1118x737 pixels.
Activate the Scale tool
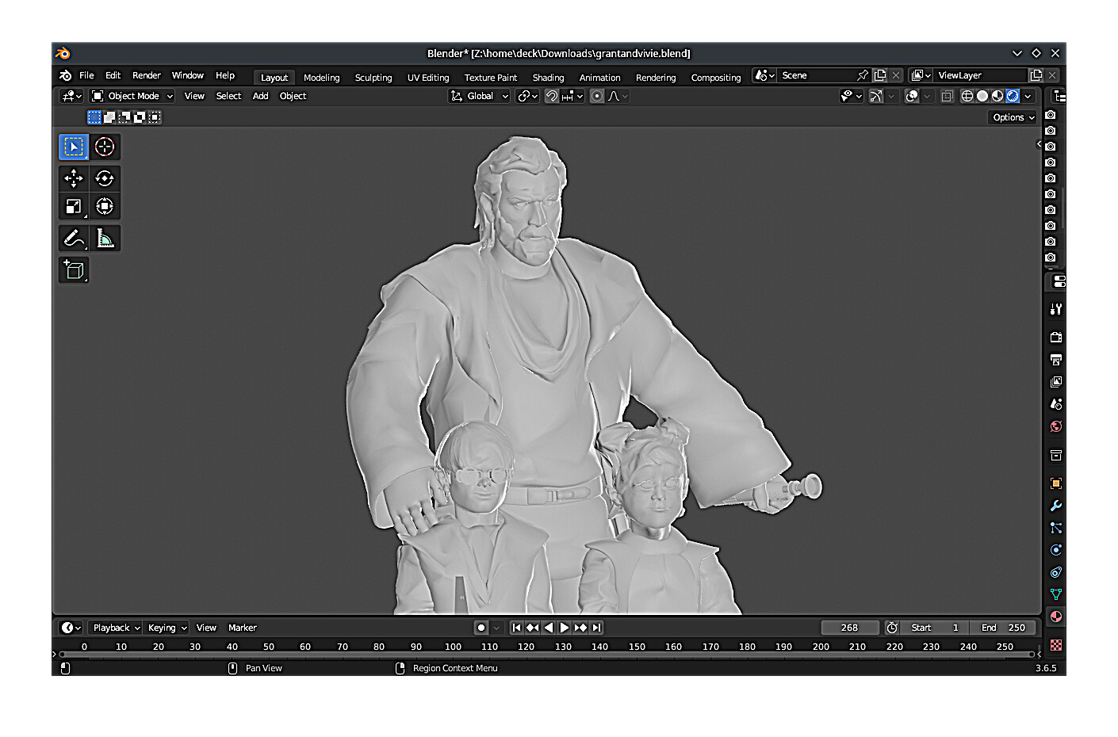point(74,207)
